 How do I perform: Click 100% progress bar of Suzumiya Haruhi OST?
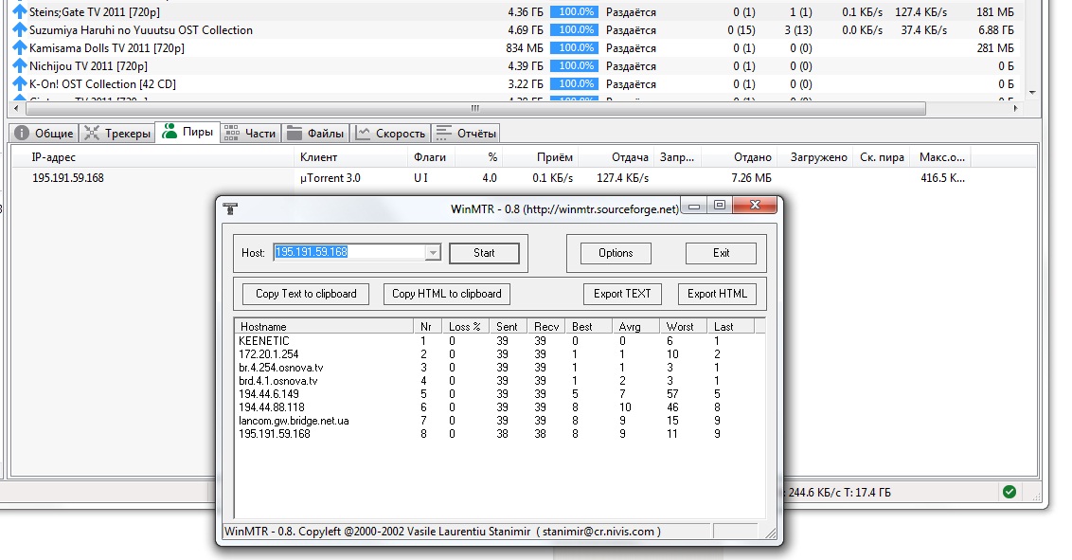577,30
